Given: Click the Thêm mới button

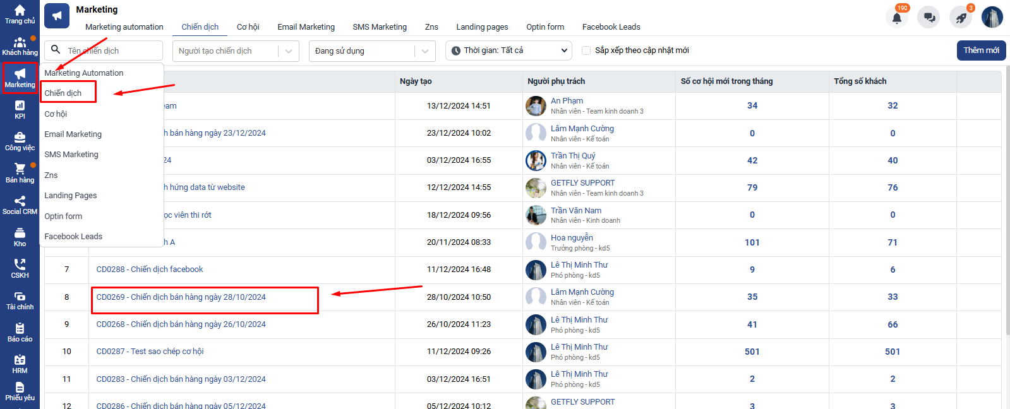Looking at the screenshot, I should 981,50.
